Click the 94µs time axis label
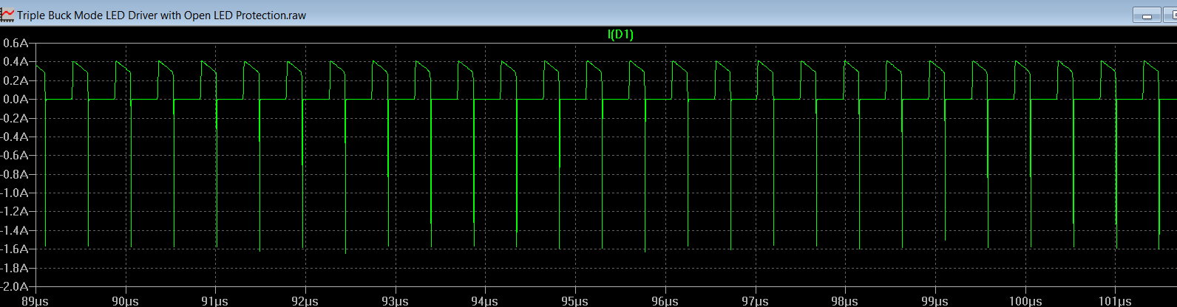 [485, 301]
